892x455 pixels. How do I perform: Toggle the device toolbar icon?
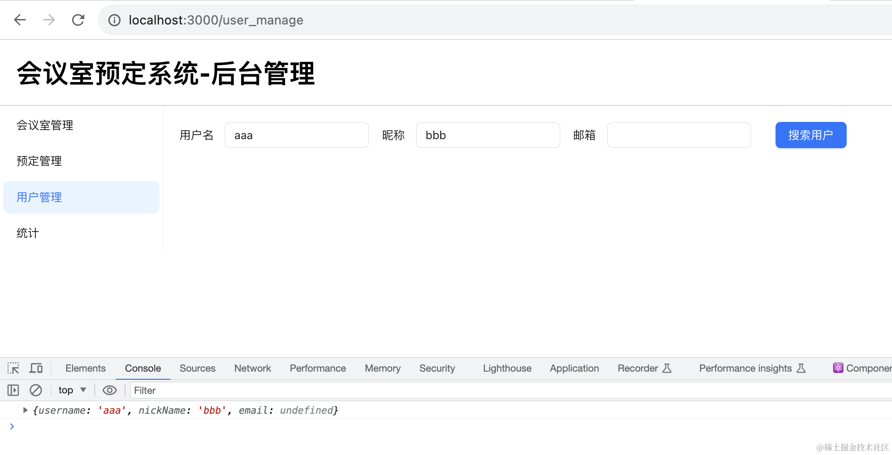coord(36,368)
